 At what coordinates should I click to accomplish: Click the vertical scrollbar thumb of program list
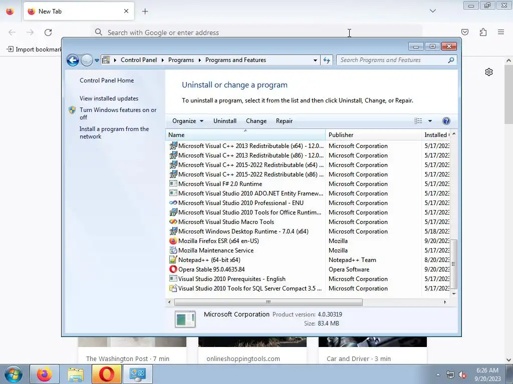(453, 264)
